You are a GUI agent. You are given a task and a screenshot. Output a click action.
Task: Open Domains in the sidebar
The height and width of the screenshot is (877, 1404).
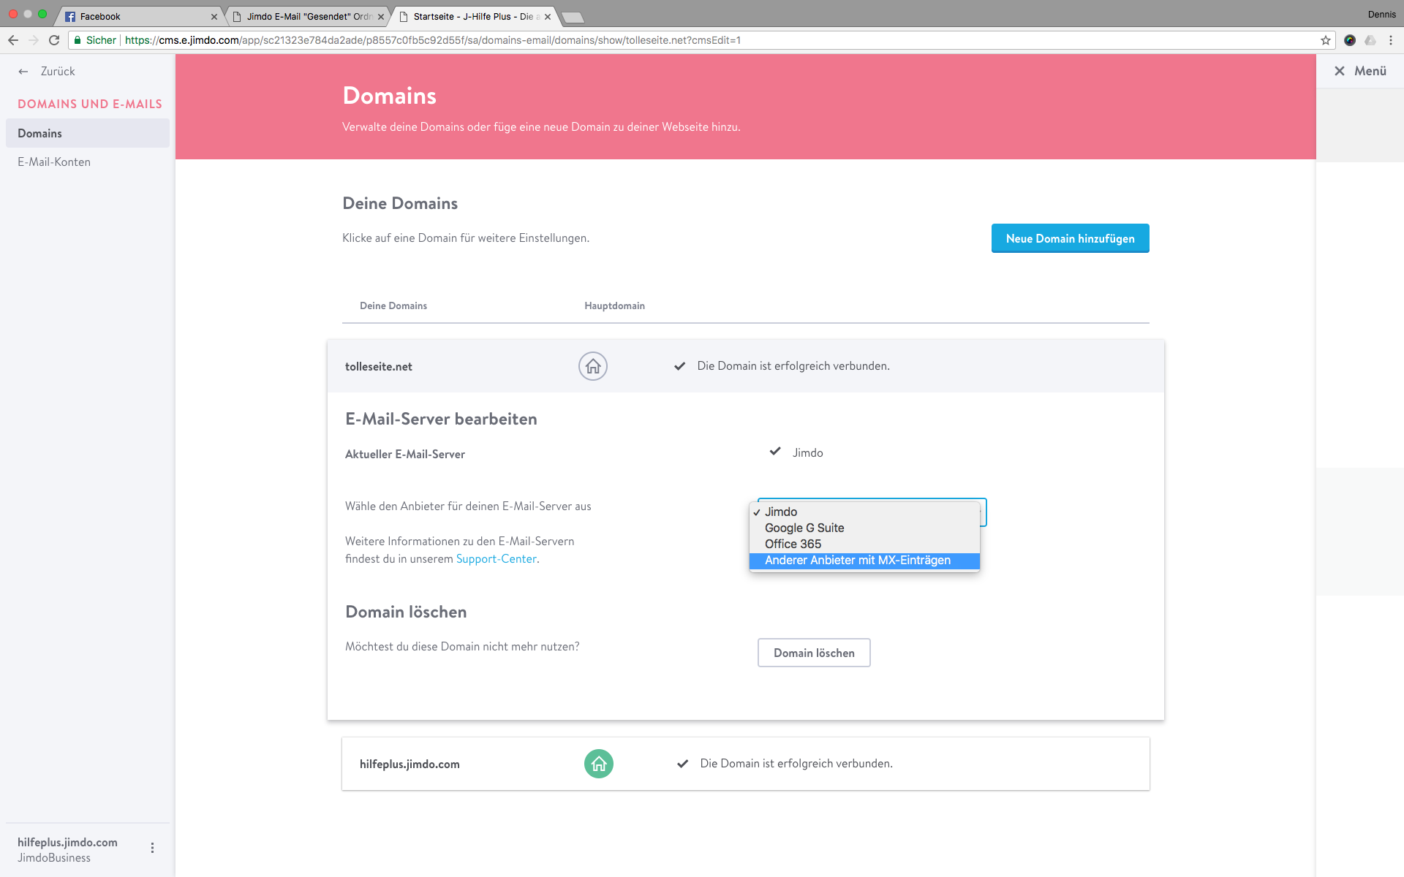pos(88,133)
